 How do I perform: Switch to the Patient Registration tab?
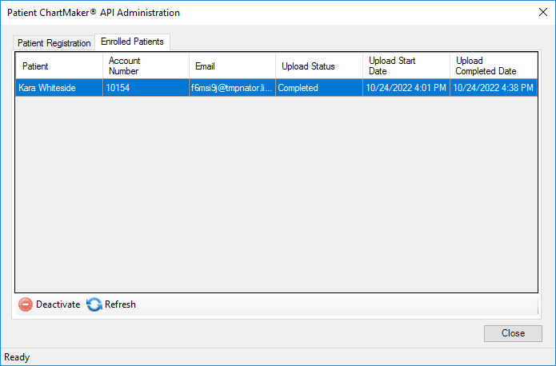tap(54, 43)
